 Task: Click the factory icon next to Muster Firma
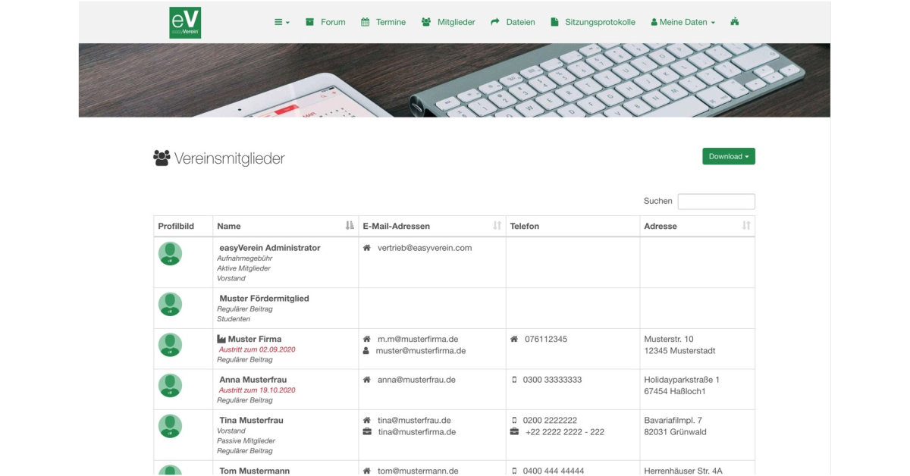pyautogui.click(x=221, y=339)
